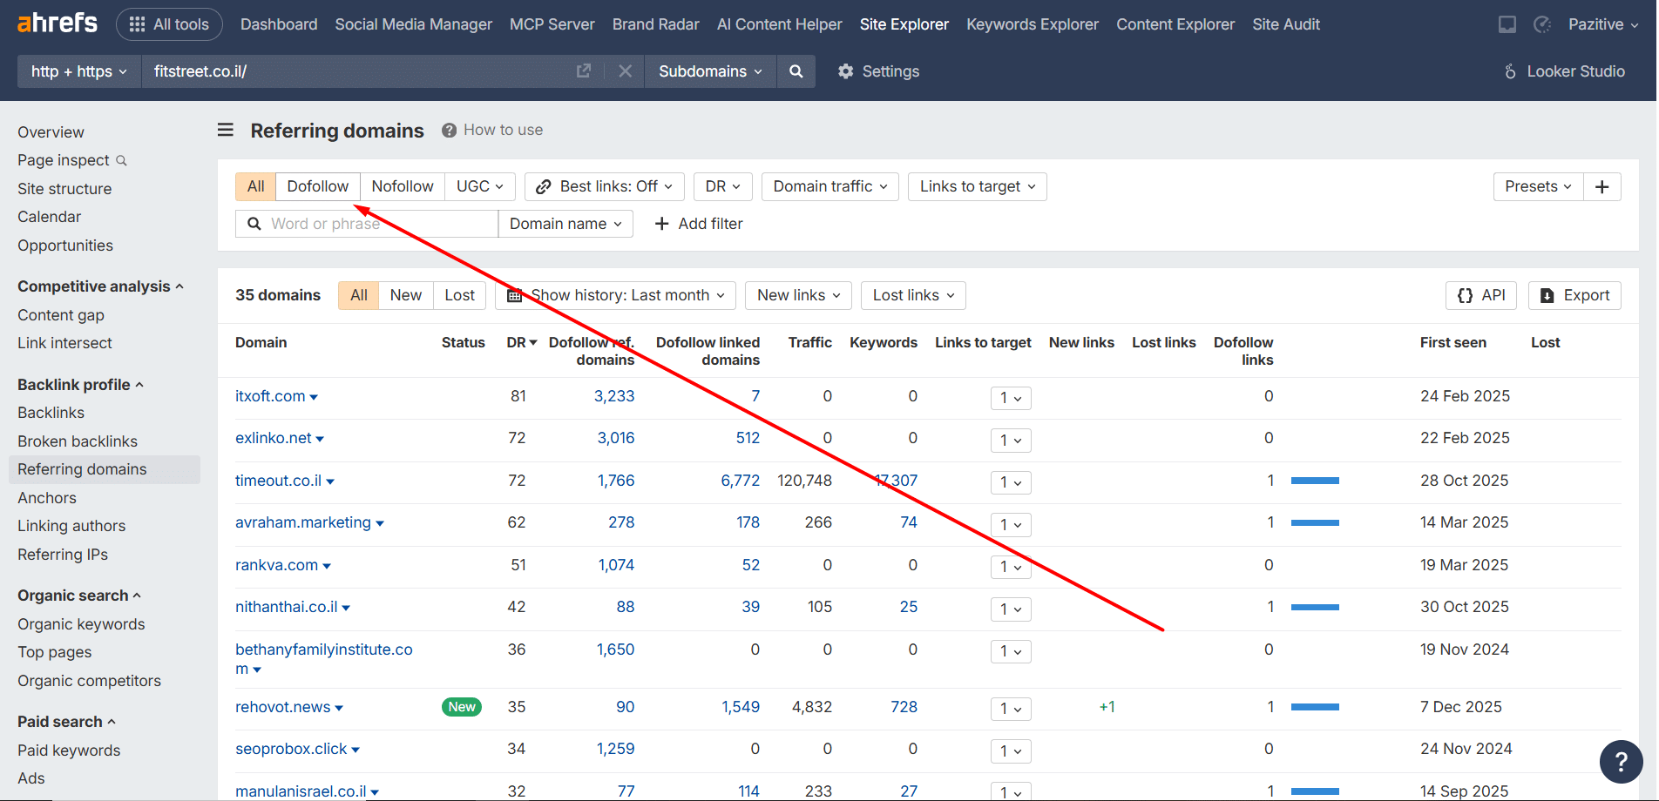Viewport: 1659px width, 801px height.
Task: Open the Subdomains mode dropdown
Action: click(x=710, y=71)
